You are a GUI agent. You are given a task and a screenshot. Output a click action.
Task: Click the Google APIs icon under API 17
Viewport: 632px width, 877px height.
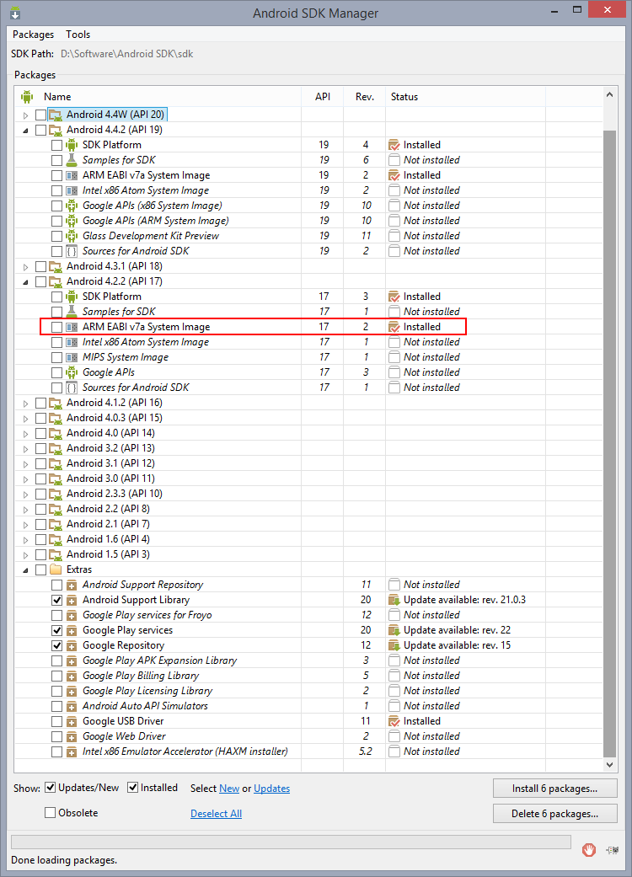point(72,372)
